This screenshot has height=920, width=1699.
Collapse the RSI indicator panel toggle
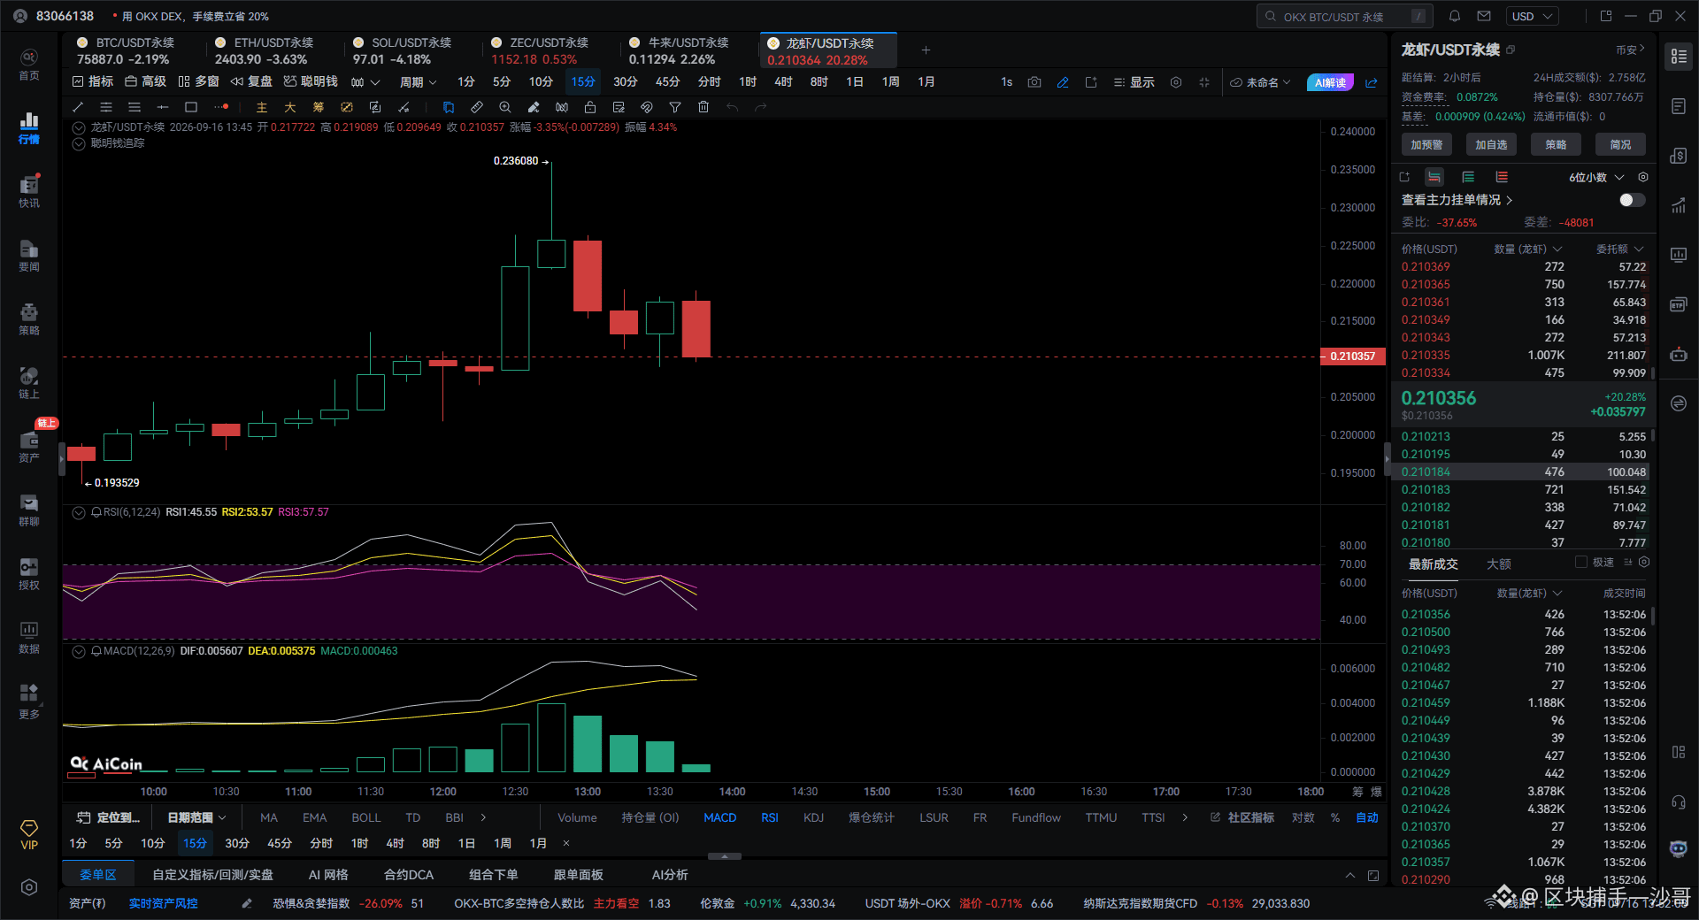[x=79, y=512]
